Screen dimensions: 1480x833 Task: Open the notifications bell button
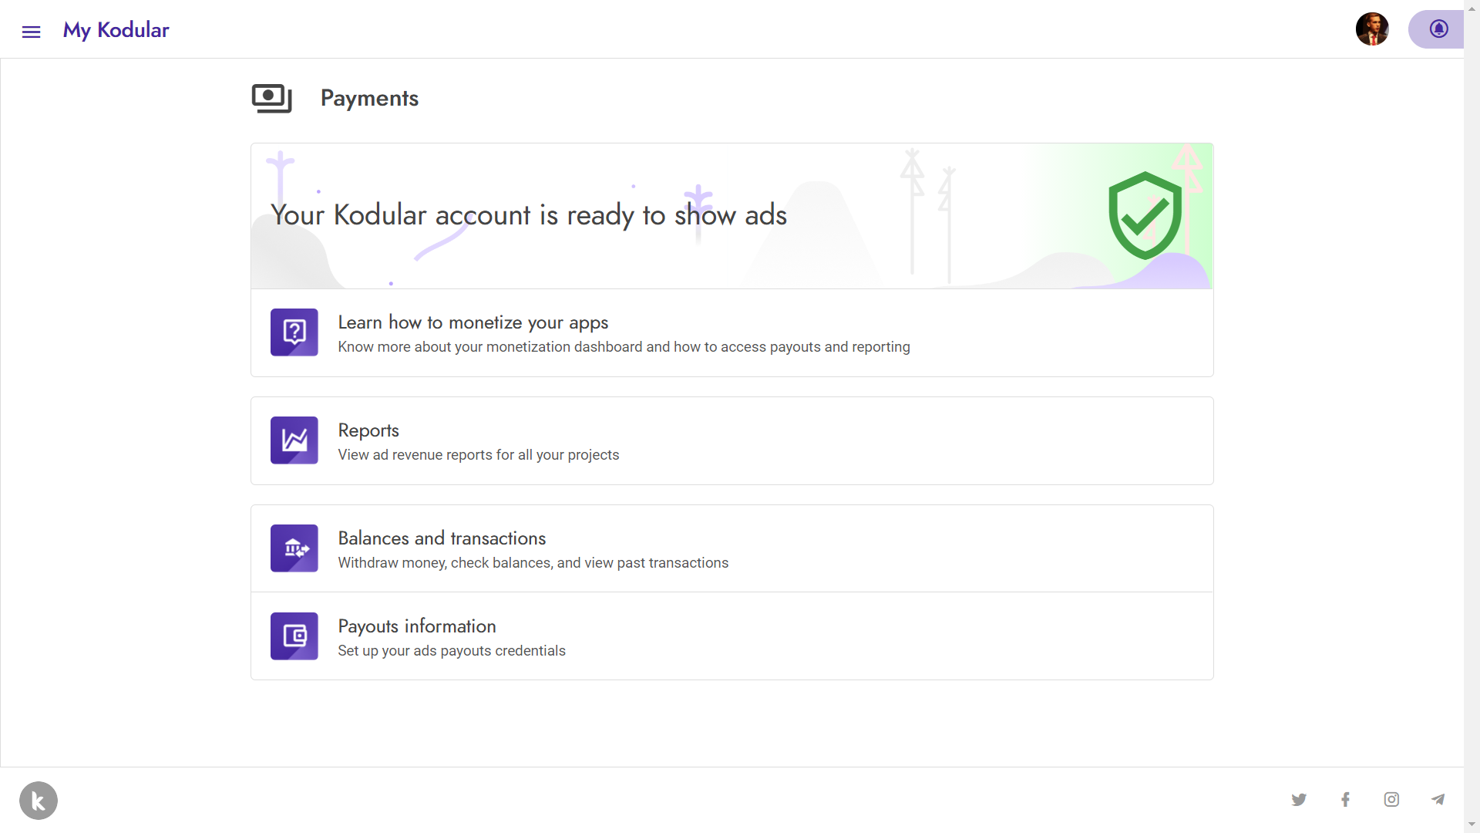1437,29
